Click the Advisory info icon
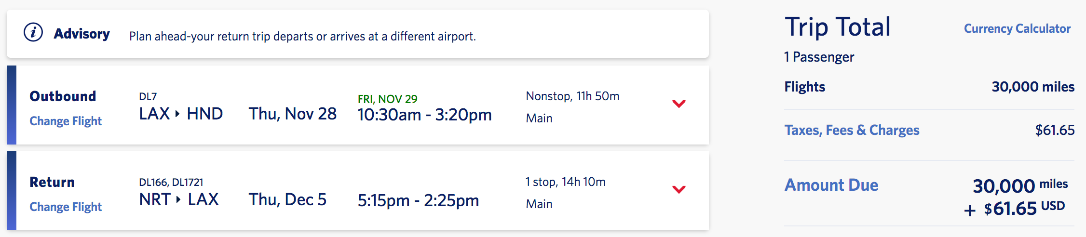1086x237 pixels. [x=33, y=33]
